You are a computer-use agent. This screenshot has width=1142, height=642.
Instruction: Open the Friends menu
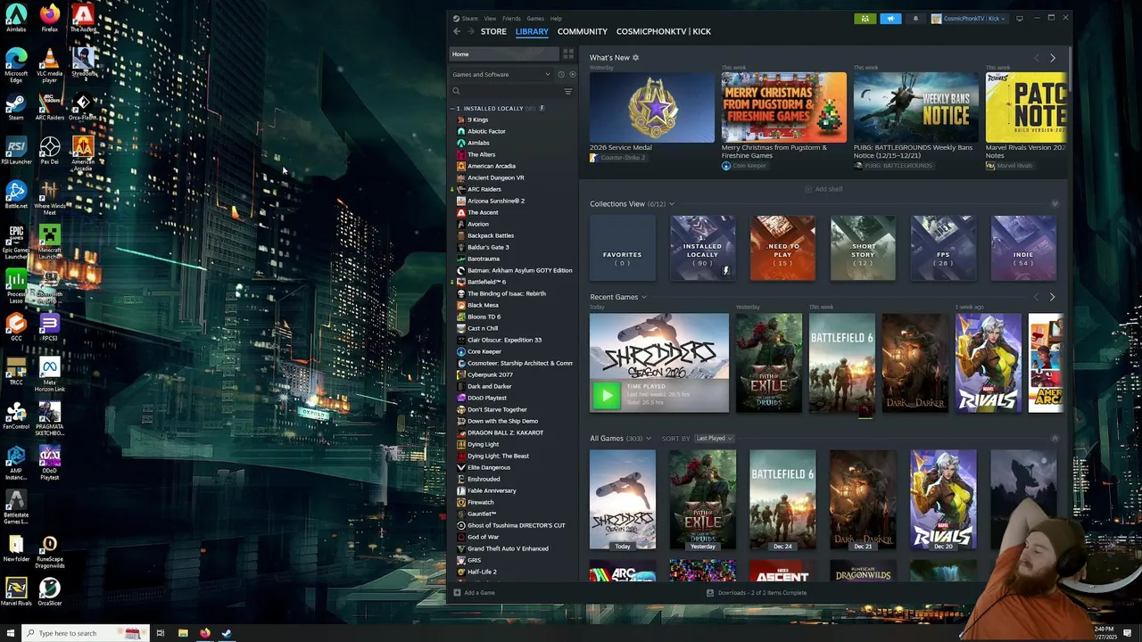click(x=511, y=18)
